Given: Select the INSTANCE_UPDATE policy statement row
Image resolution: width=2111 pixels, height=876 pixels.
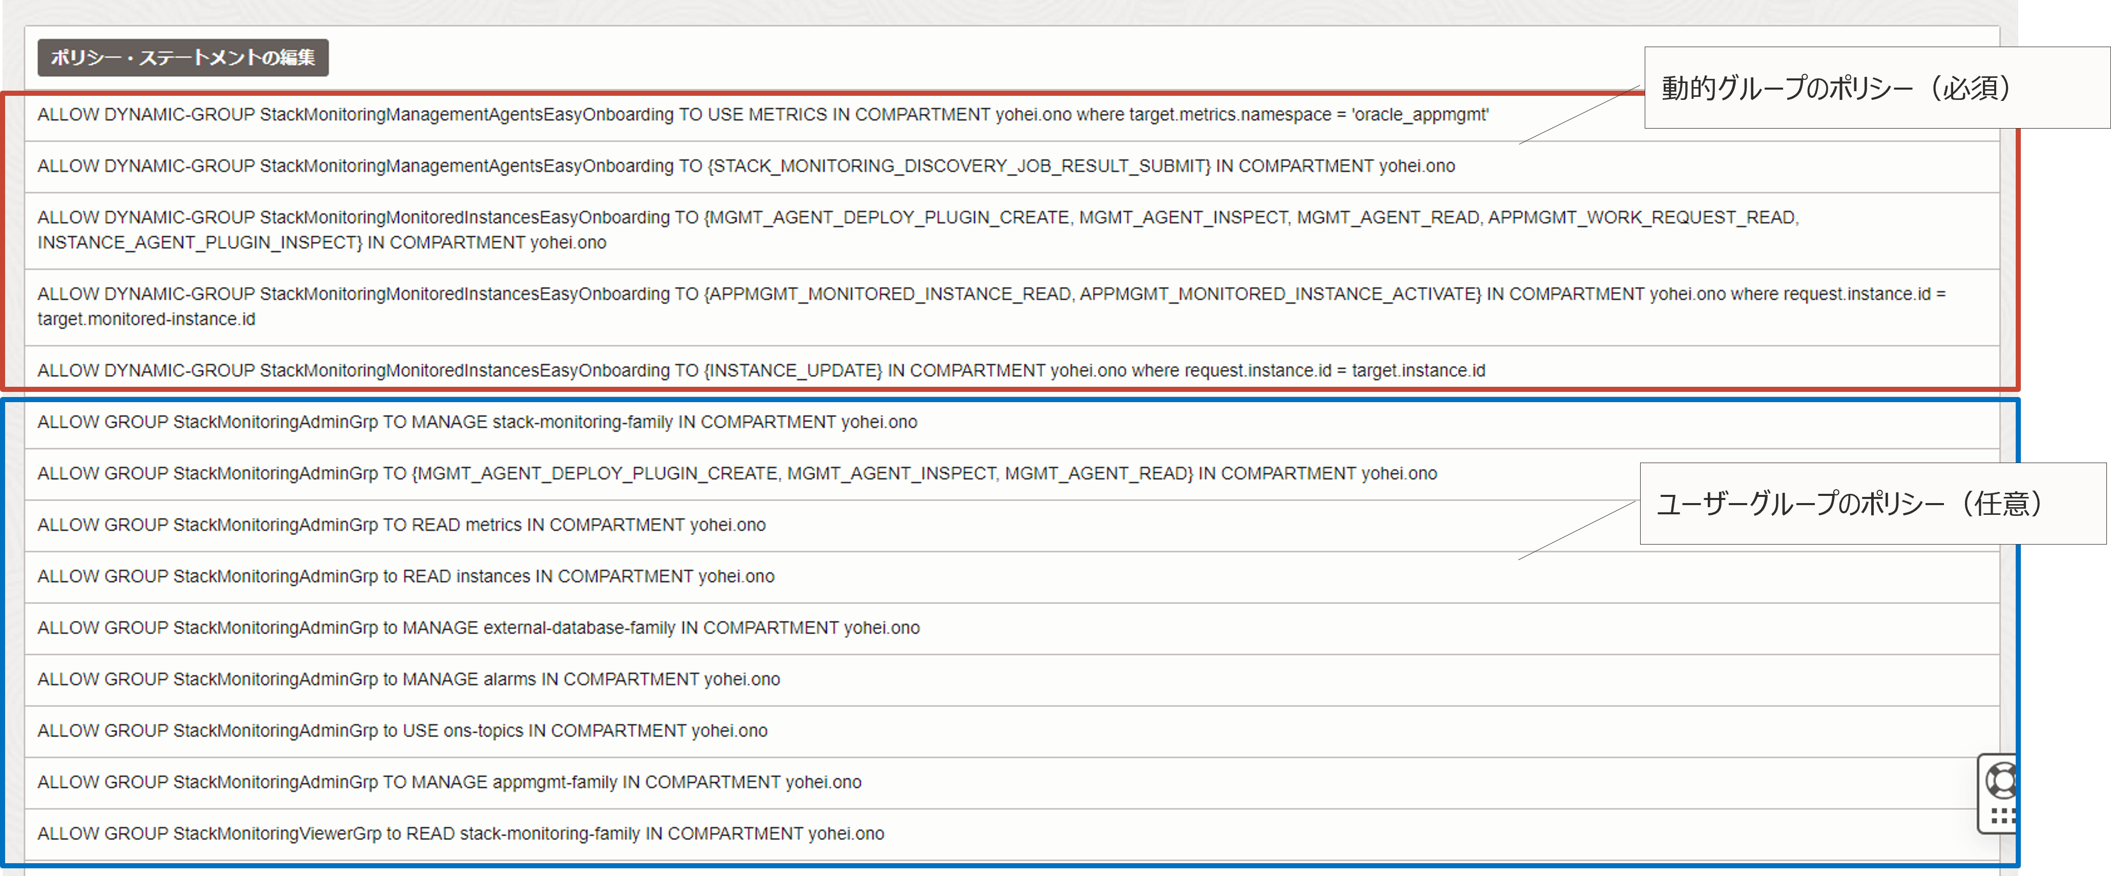Looking at the screenshot, I should (x=760, y=370).
